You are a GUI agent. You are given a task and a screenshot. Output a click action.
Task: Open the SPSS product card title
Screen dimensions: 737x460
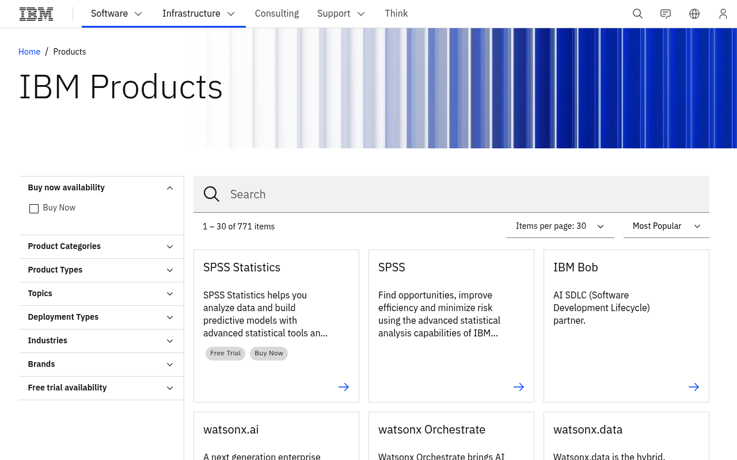tap(392, 267)
